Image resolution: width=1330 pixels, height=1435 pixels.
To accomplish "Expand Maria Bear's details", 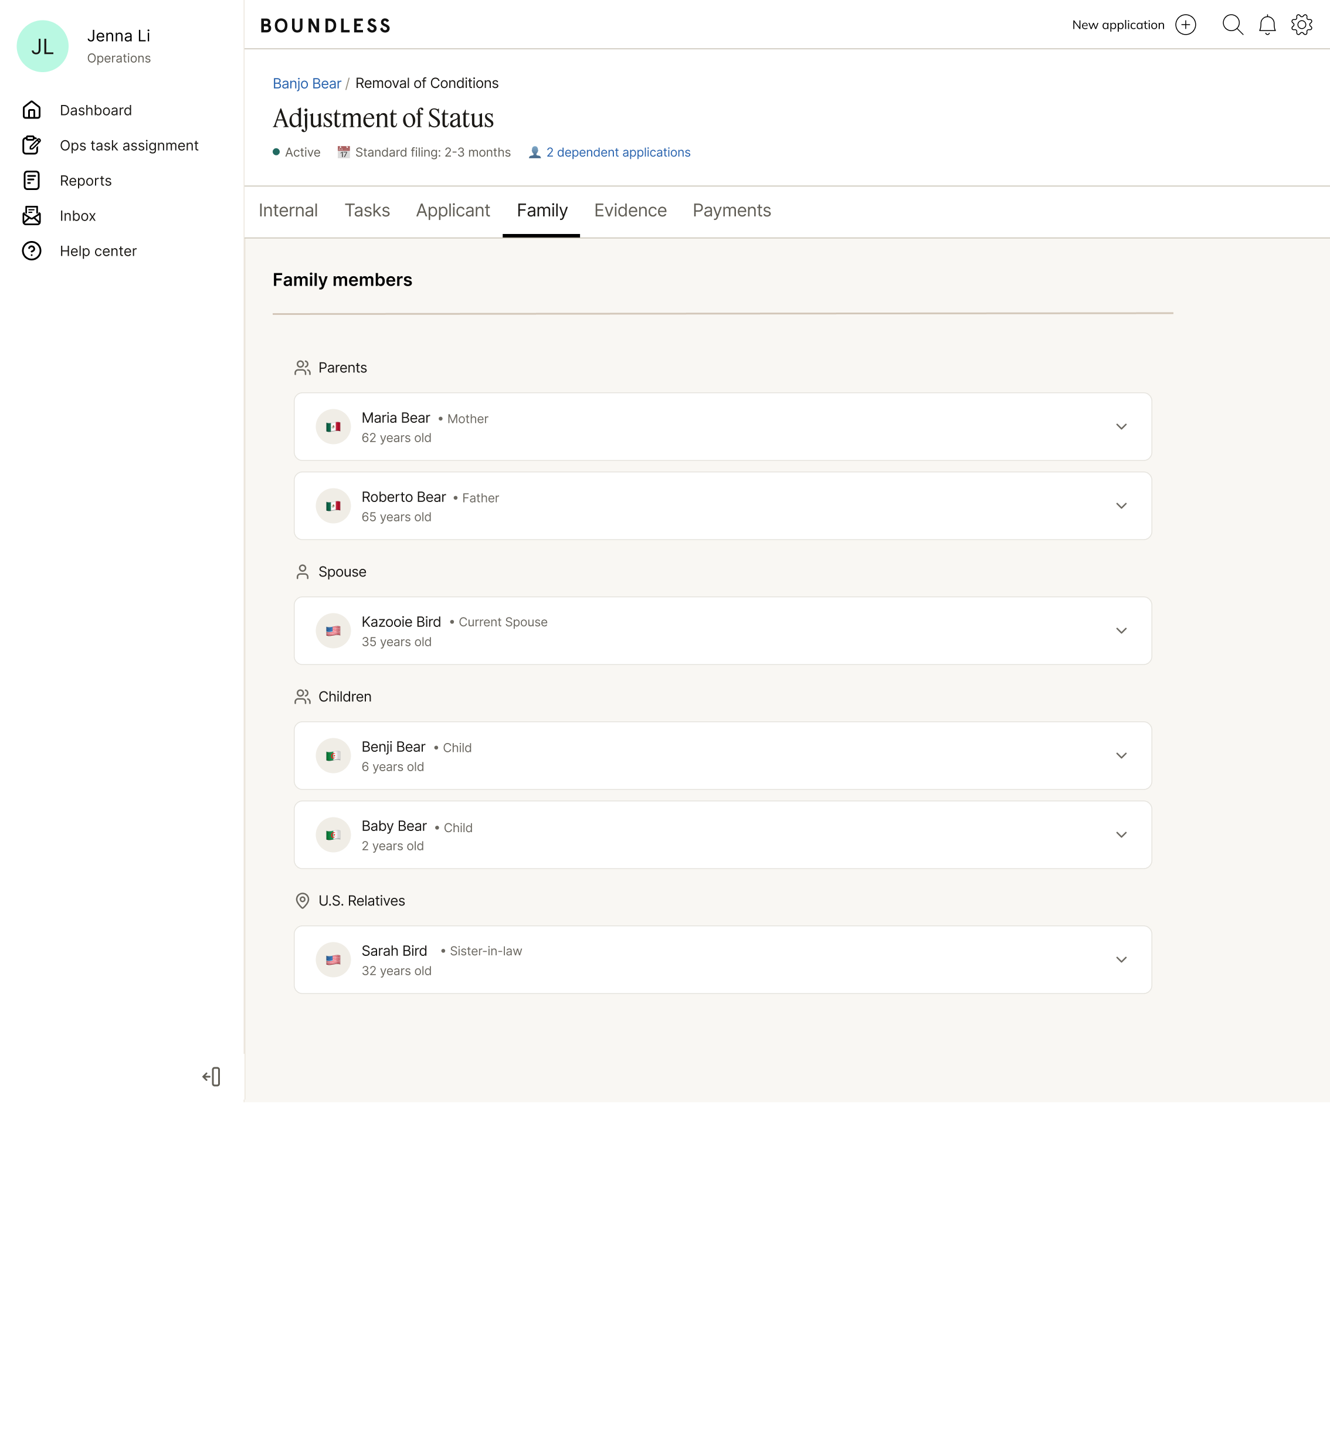I will [x=1121, y=427].
